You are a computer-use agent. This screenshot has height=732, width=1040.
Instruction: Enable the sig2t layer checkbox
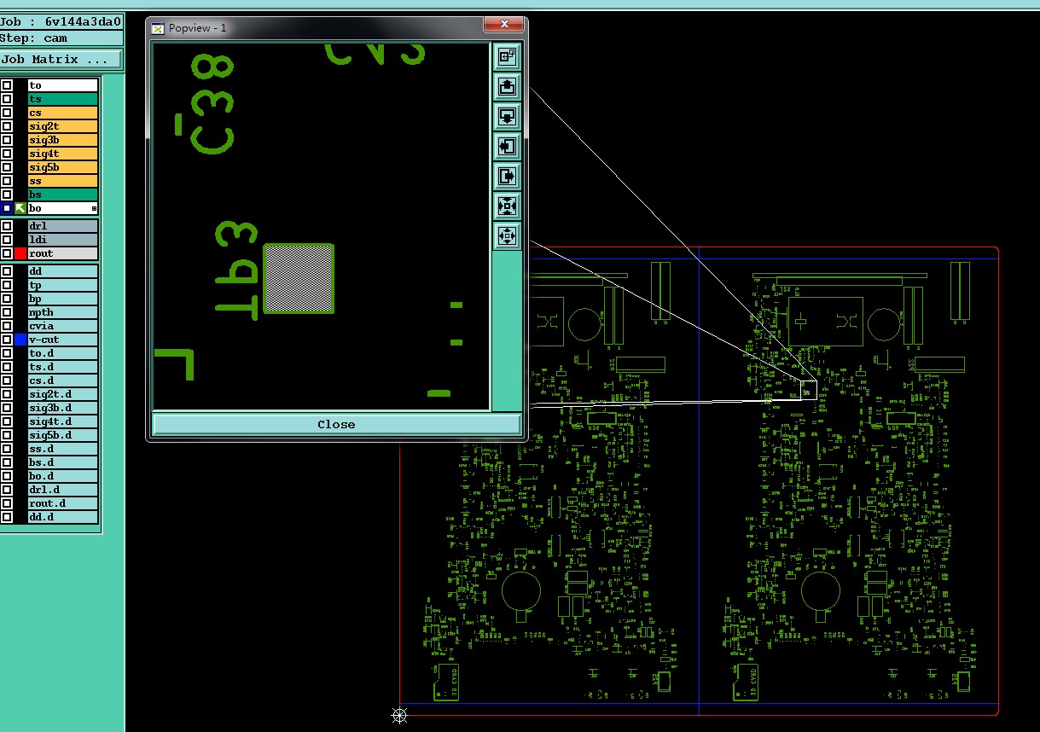7,126
